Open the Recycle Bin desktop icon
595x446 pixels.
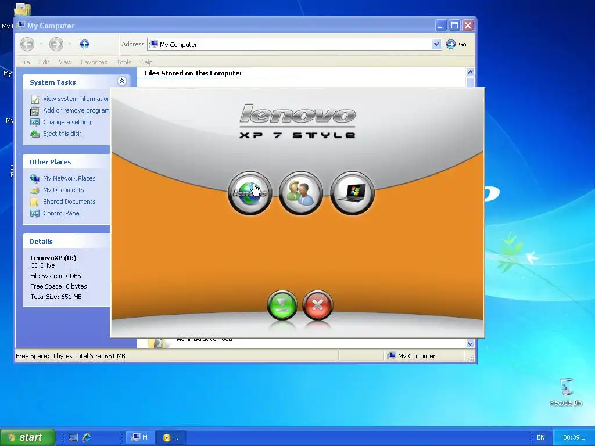tap(566, 392)
